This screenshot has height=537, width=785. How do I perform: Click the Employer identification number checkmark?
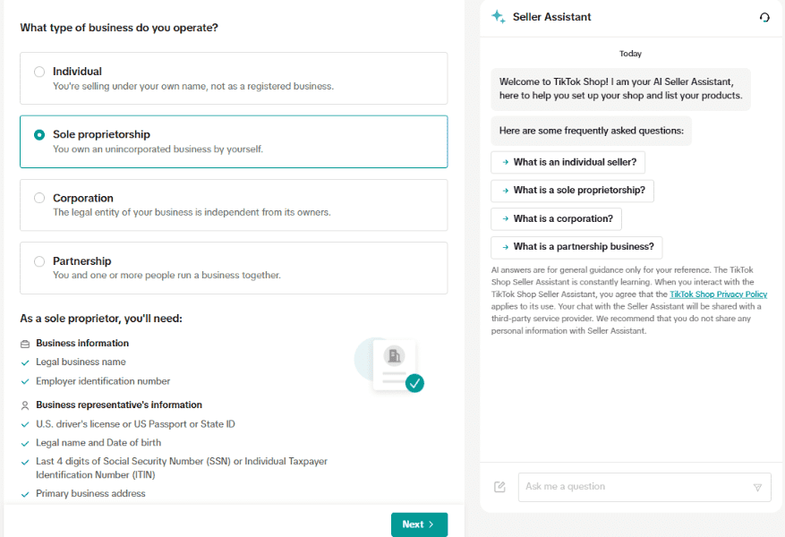(x=25, y=381)
